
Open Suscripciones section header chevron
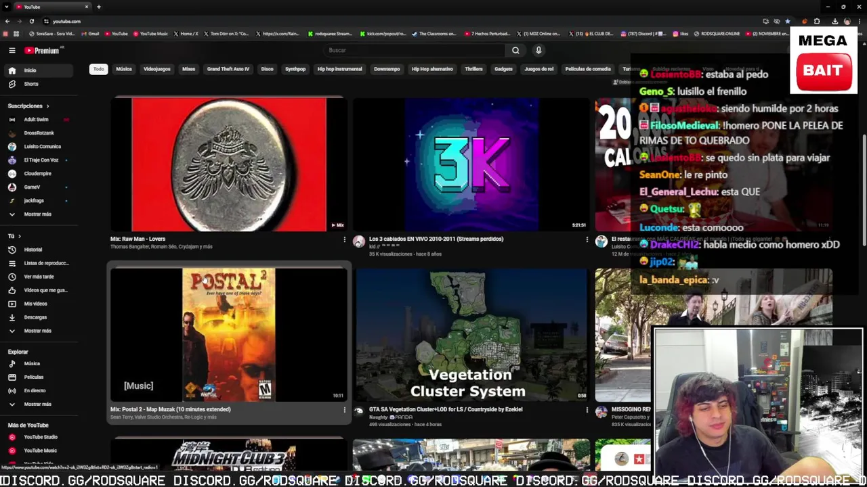tap(47, 106)
